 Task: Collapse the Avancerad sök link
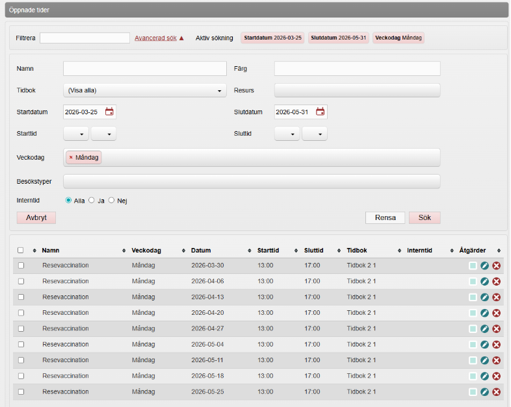coord(159,38)
